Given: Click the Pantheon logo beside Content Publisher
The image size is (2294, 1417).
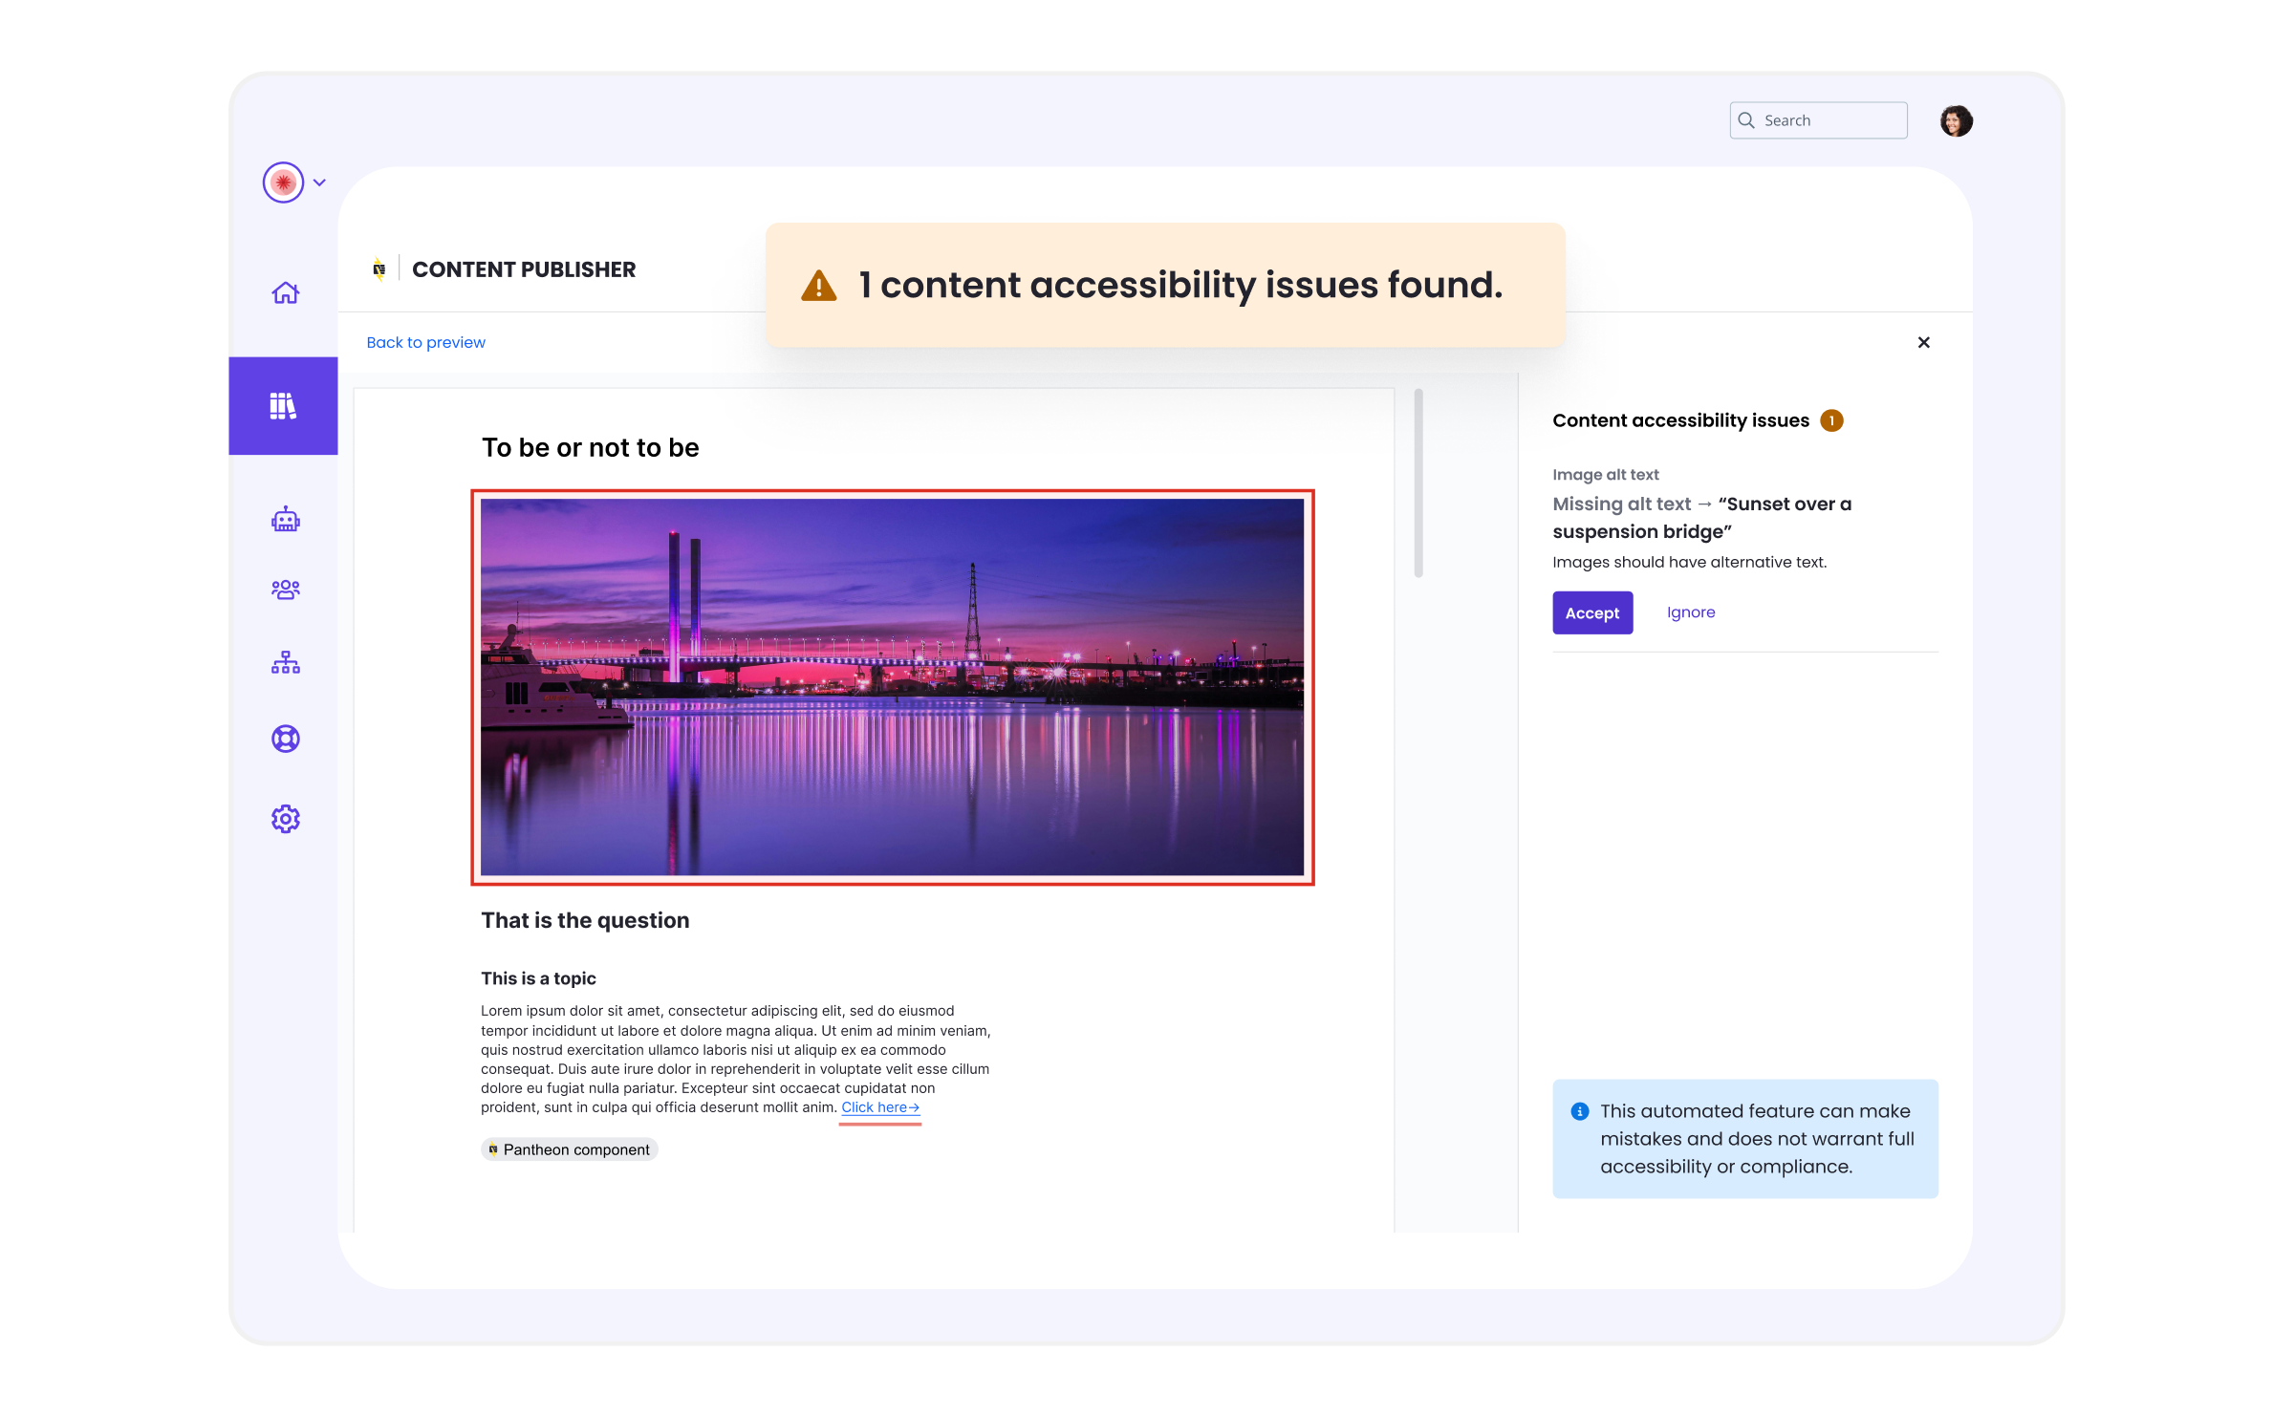Looking at the screenshot, I should pyautogui.click(x=379, y=269).
